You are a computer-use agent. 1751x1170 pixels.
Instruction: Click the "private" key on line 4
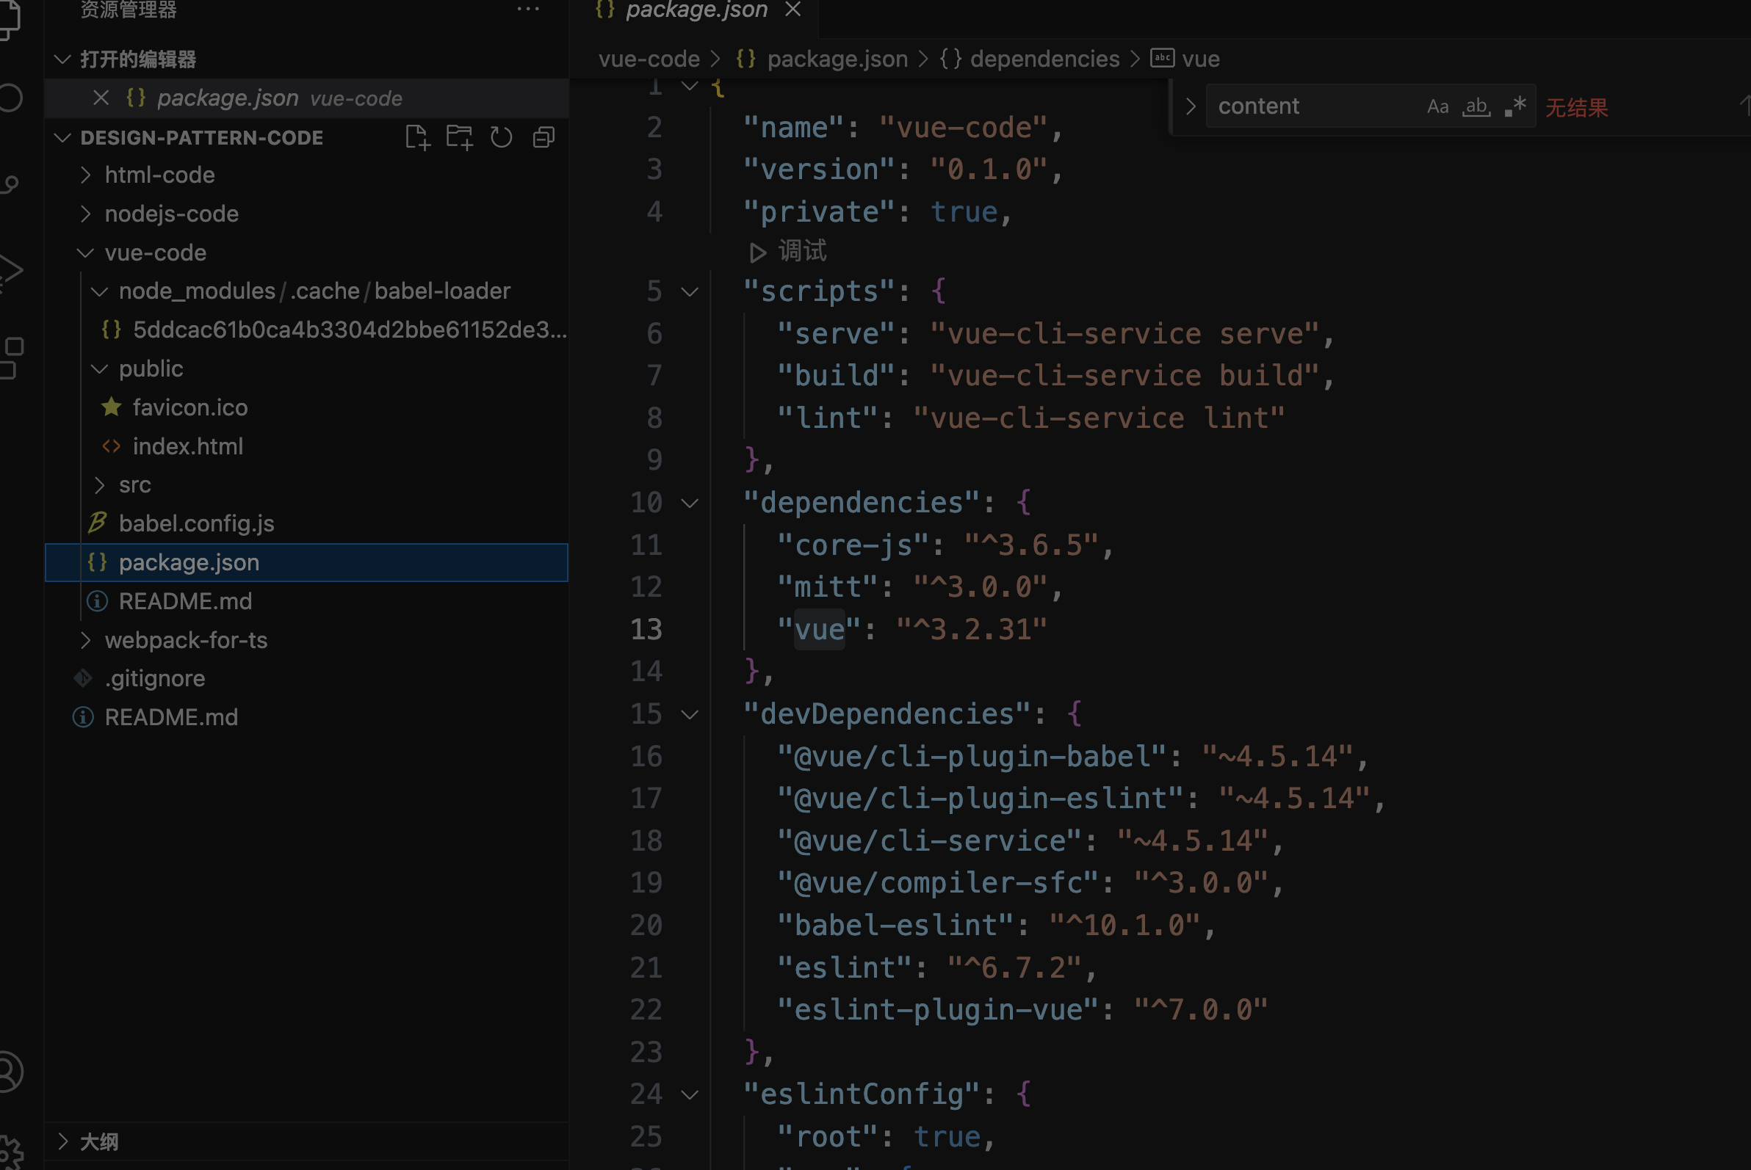pos(819,213)
